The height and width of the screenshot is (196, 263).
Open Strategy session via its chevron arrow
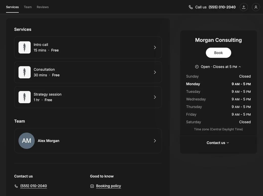(x=155, y=97)
